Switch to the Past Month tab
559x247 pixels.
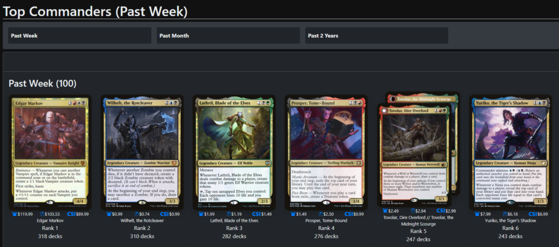(228, 36)
